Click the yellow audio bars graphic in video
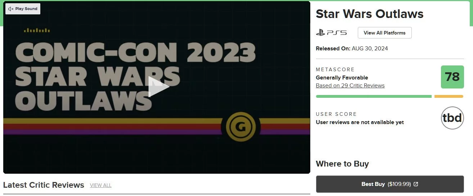 tap(37, 31)
